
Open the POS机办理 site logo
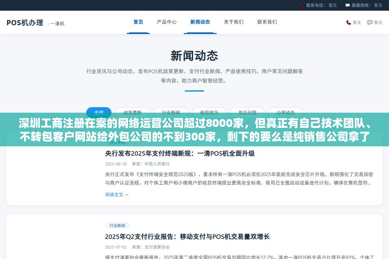[x=25, y=23]
